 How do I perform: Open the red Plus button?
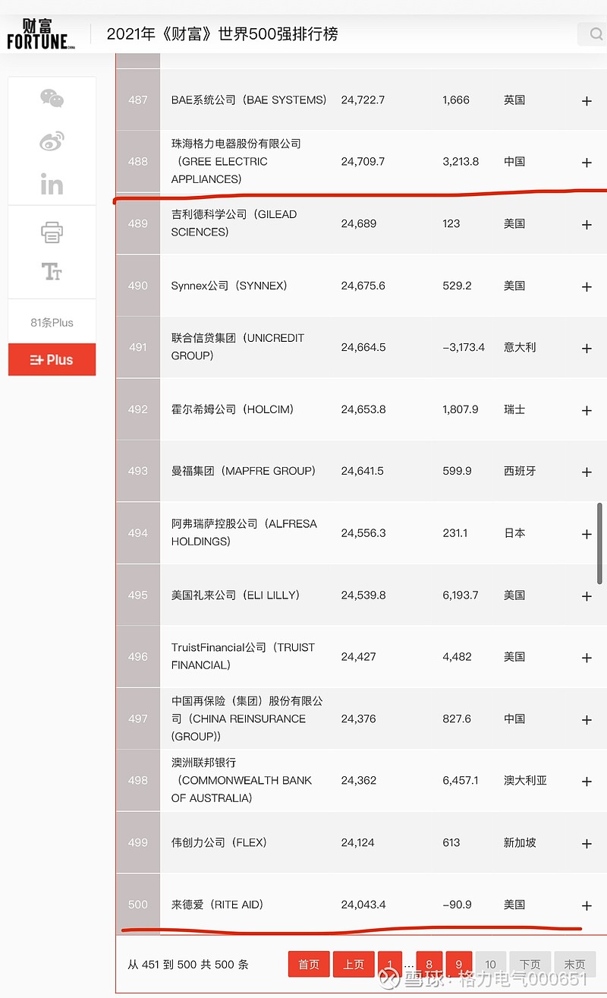(52, 359)
